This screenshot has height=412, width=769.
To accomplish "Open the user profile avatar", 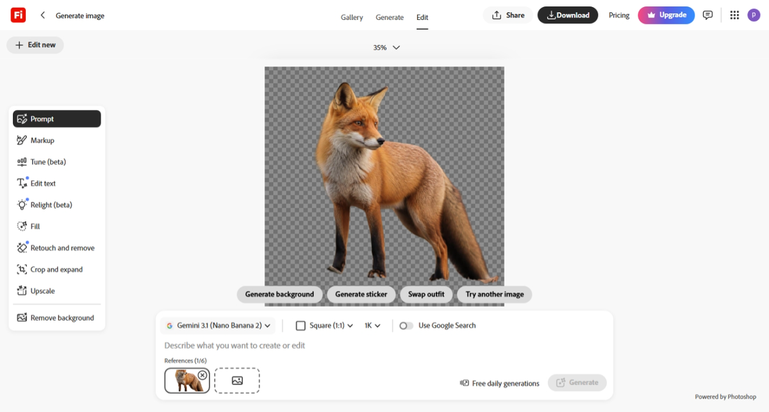I will 754,15.
